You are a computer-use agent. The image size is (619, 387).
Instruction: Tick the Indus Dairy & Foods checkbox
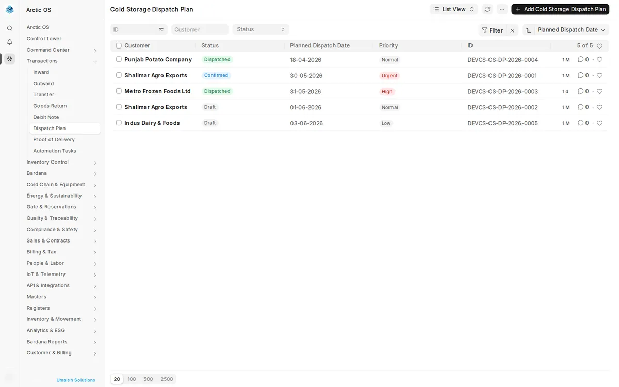click(x=119, y=123)
